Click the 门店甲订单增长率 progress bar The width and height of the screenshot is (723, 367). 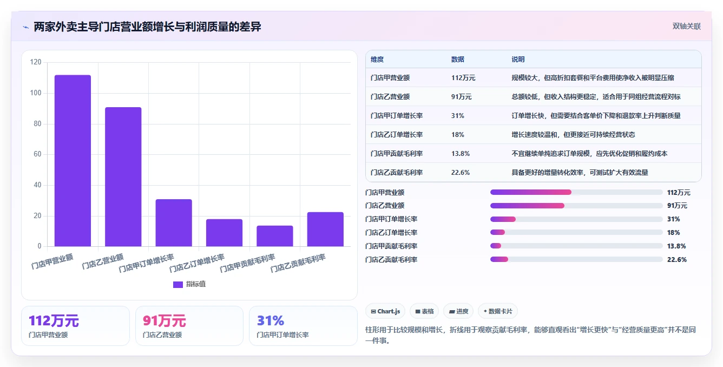(576, 219)
